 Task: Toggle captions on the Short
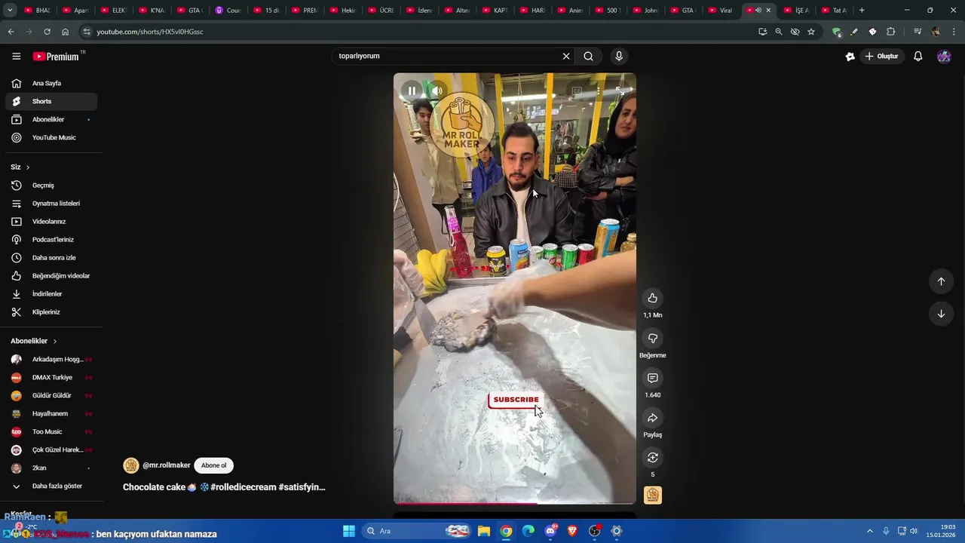click(x=577, y=91)
